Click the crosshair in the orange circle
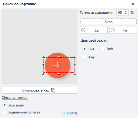The image size is (138, 118). (57, 65)
